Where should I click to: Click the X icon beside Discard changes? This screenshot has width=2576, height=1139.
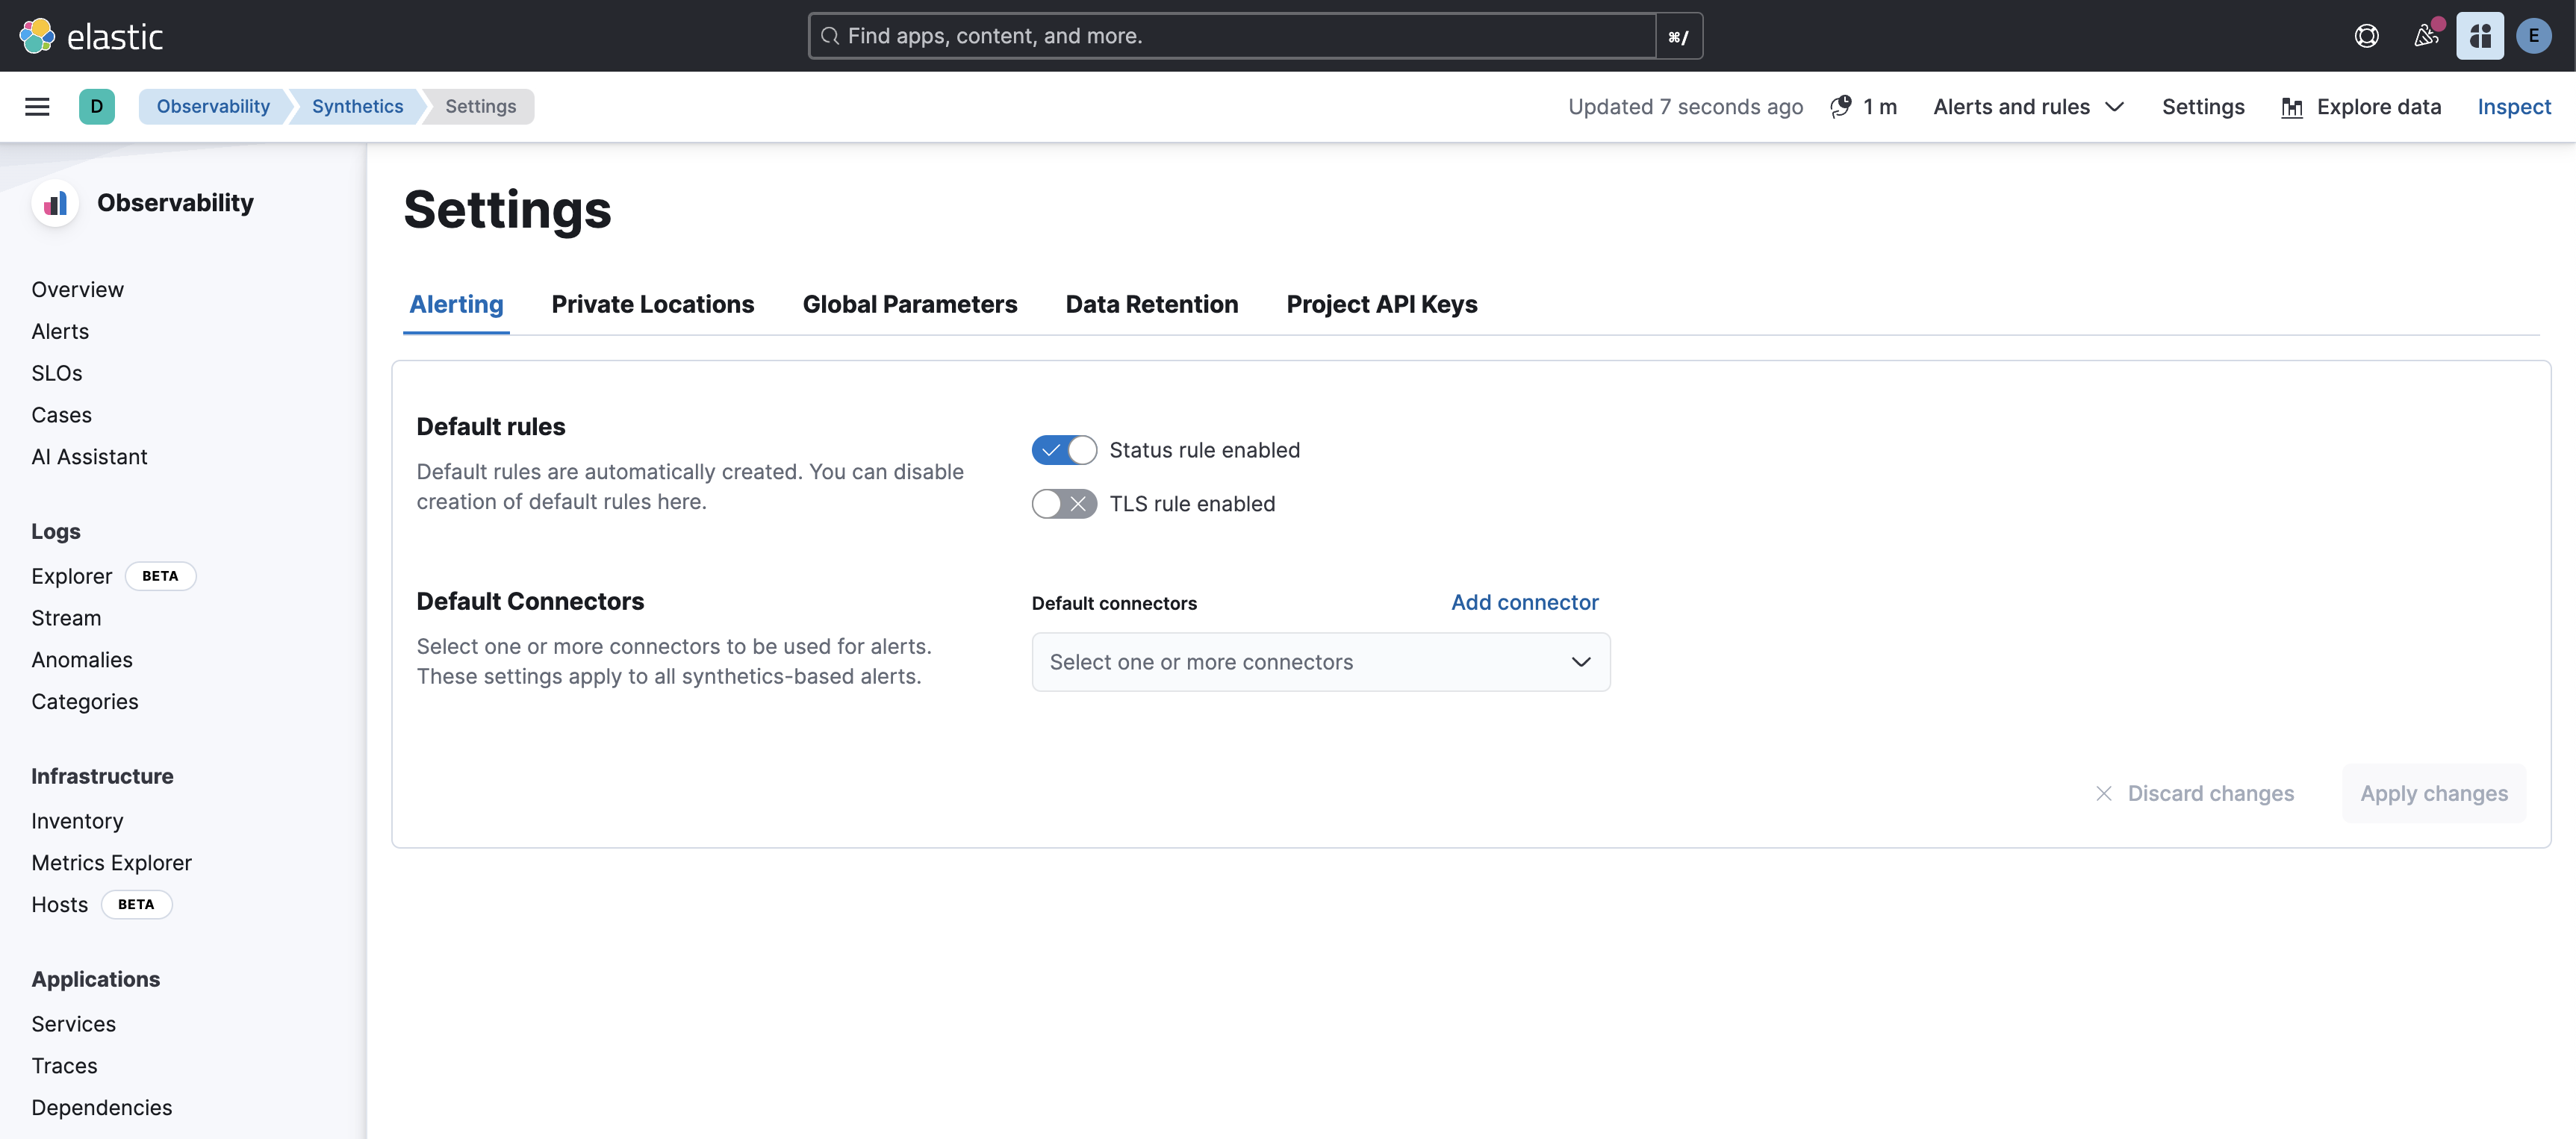[2104, 793]
